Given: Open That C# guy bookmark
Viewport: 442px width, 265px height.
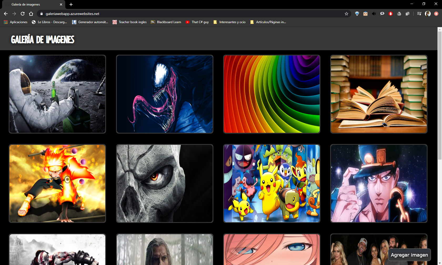Looking at the screenshot, I should point(197,22).
